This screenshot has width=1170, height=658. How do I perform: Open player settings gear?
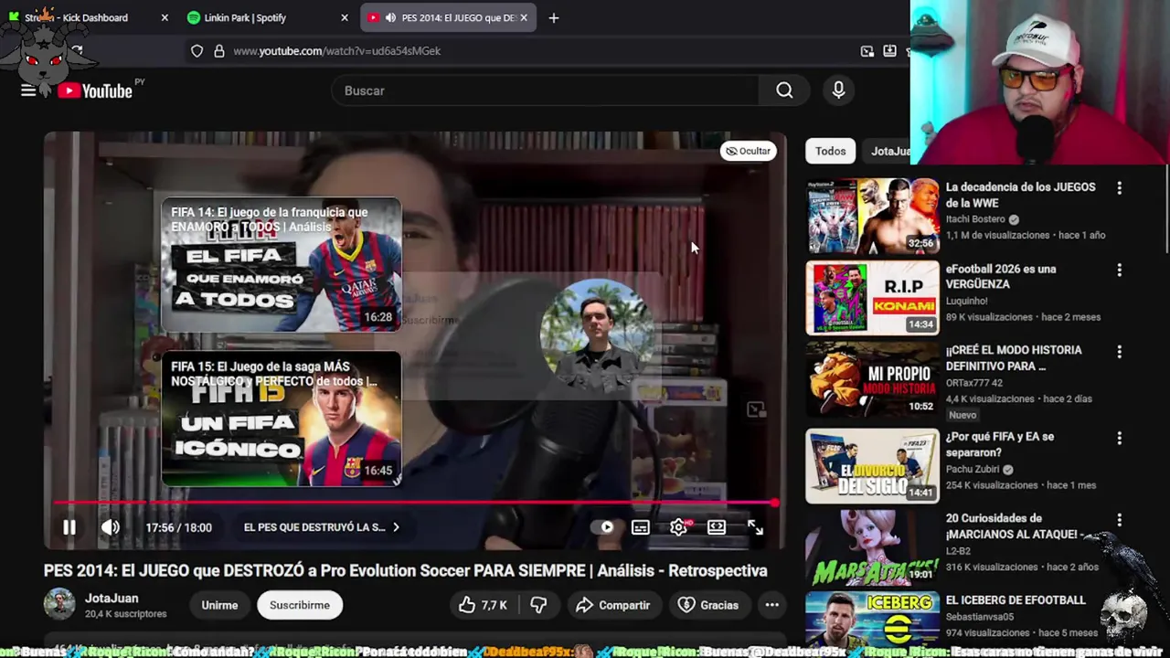click(x=679, y=527)
